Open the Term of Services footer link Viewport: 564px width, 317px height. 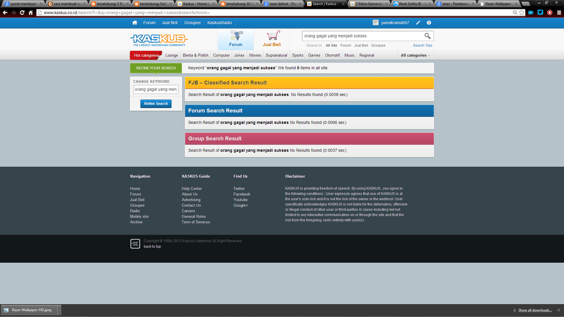tap(196, 222)
